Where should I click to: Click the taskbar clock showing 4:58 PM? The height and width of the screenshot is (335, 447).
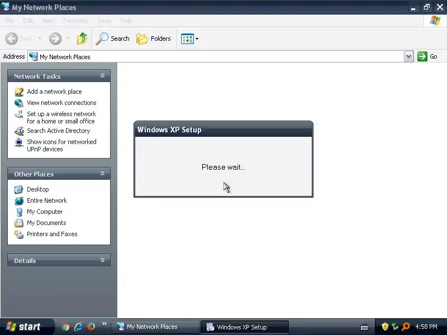click(x=426, y=327)
